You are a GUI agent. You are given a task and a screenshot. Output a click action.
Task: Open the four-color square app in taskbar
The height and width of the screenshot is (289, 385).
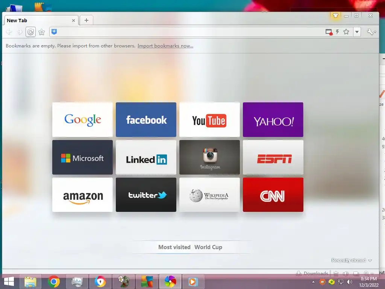click(x=147, y=281)
